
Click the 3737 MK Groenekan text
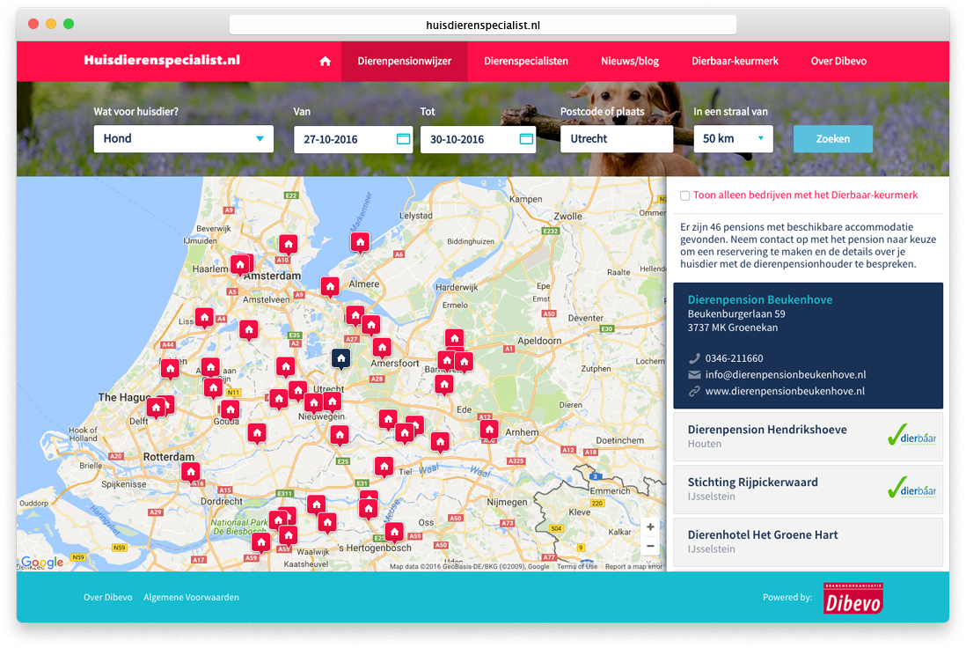pyautogui.click(x=733, y=328)
